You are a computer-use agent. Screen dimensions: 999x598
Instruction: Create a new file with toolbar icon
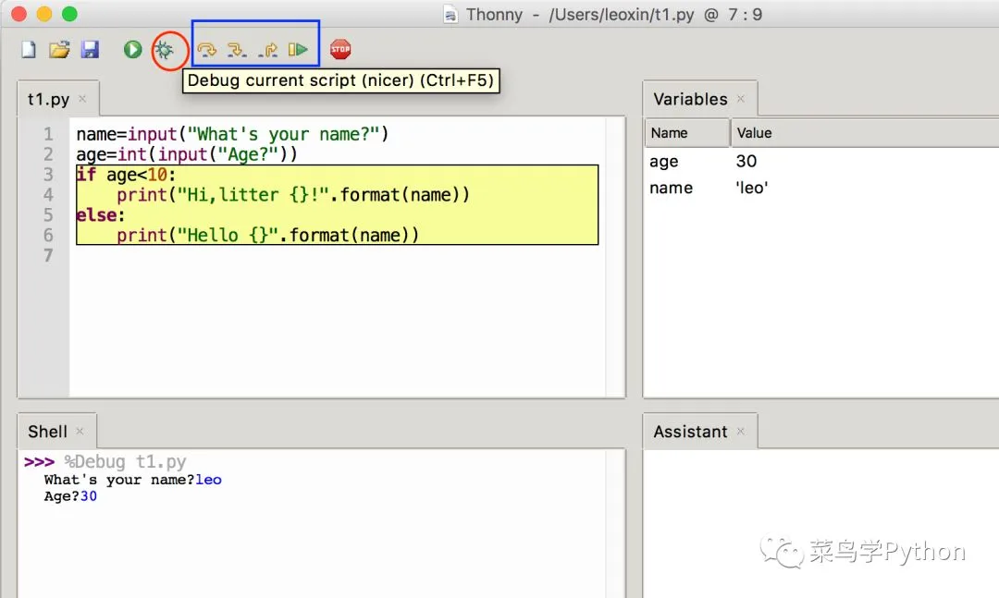click(x=29, y=50)
